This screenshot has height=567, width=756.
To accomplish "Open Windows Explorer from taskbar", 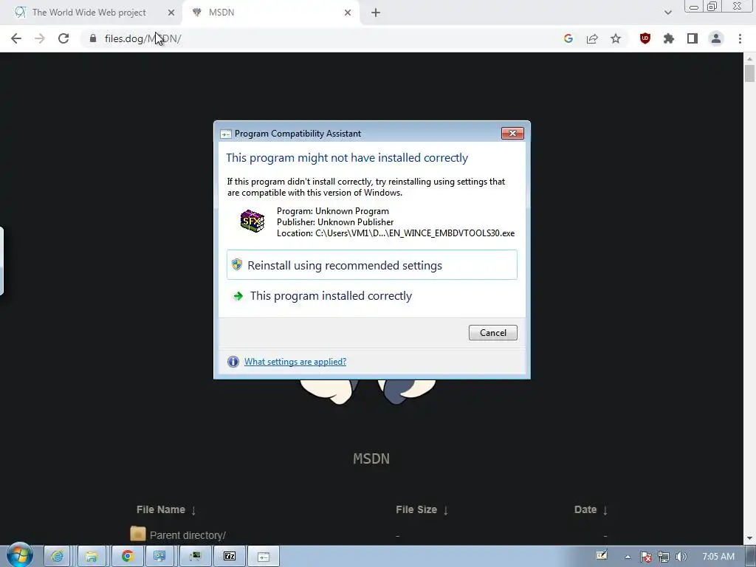I will point(91,557).
